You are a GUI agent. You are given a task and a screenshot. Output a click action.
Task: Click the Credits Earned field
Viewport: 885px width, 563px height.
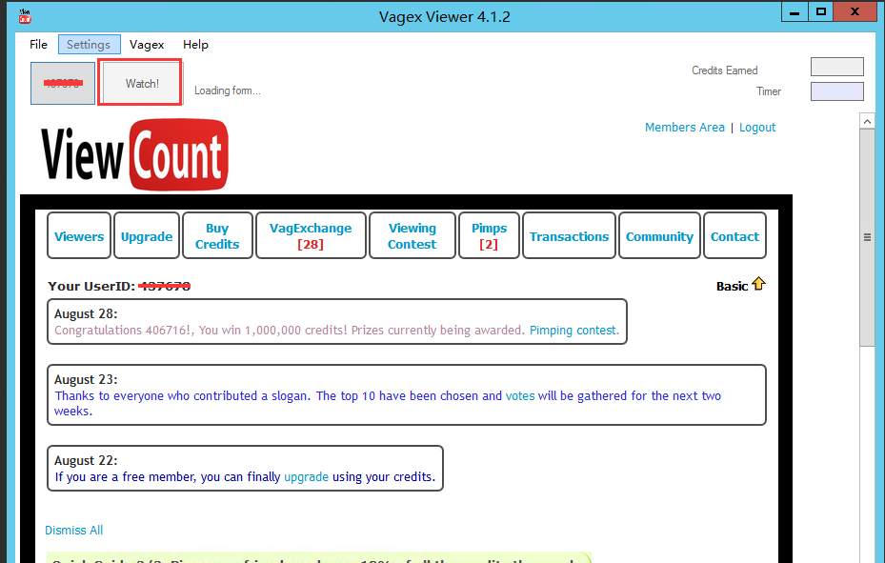tap(837, 67)
